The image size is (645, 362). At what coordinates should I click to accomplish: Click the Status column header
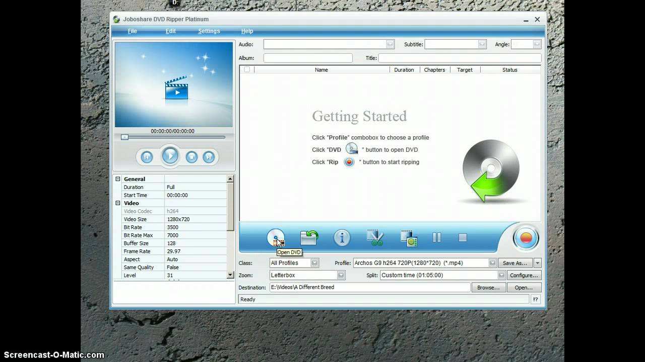(x=510, y=70)
